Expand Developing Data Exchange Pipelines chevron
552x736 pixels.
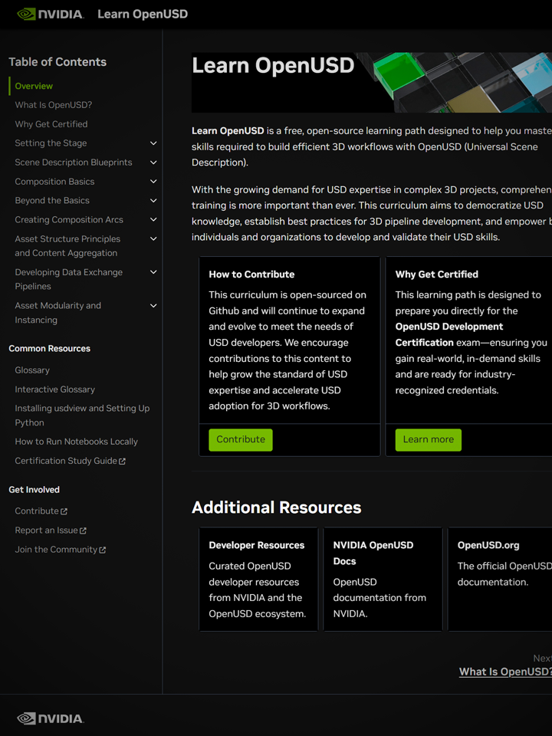153,272
